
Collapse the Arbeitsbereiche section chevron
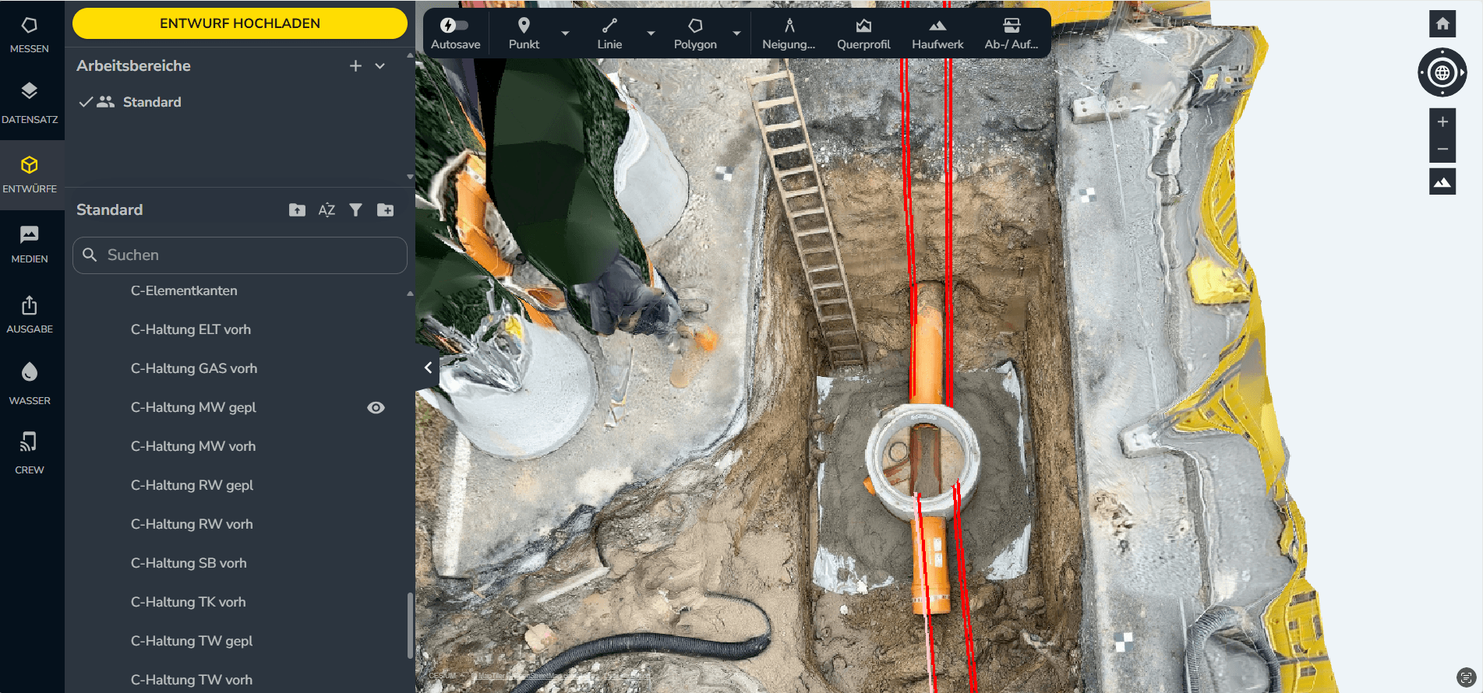[x=380, y=66]
